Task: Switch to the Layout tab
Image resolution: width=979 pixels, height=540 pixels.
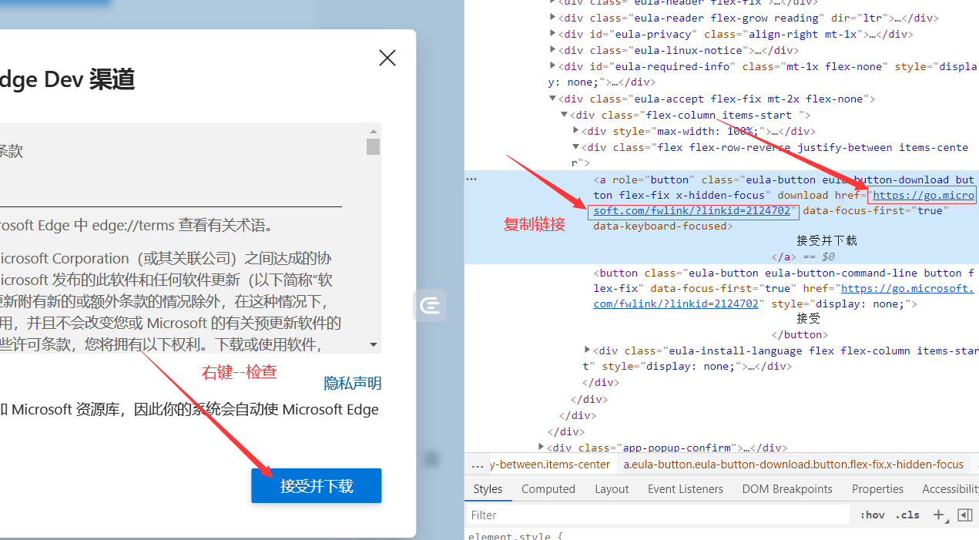Action: (612, 489)
